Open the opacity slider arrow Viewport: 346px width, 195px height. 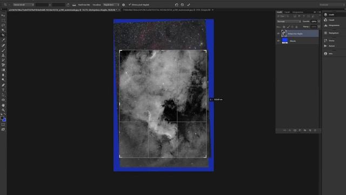coord(319,22)
